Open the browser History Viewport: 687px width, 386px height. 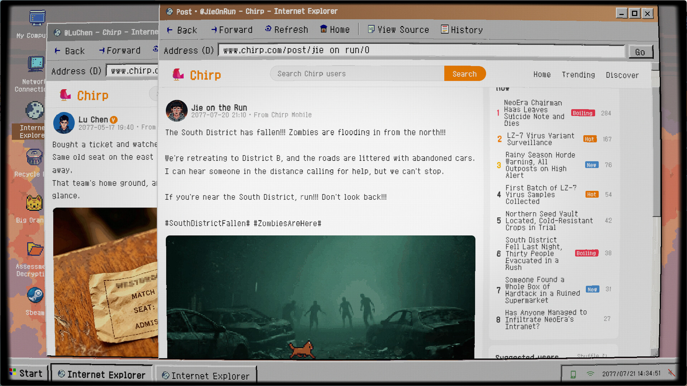pos(462,30)
